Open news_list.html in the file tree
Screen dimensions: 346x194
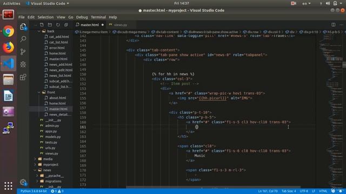tap(60, 75)
